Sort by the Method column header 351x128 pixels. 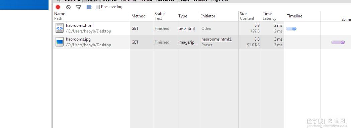pos(138,16)
